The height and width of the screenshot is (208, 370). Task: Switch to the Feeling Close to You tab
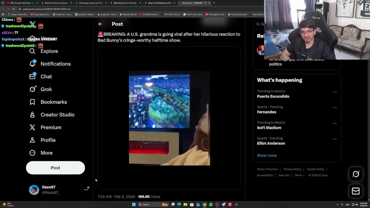pos(125,3)
